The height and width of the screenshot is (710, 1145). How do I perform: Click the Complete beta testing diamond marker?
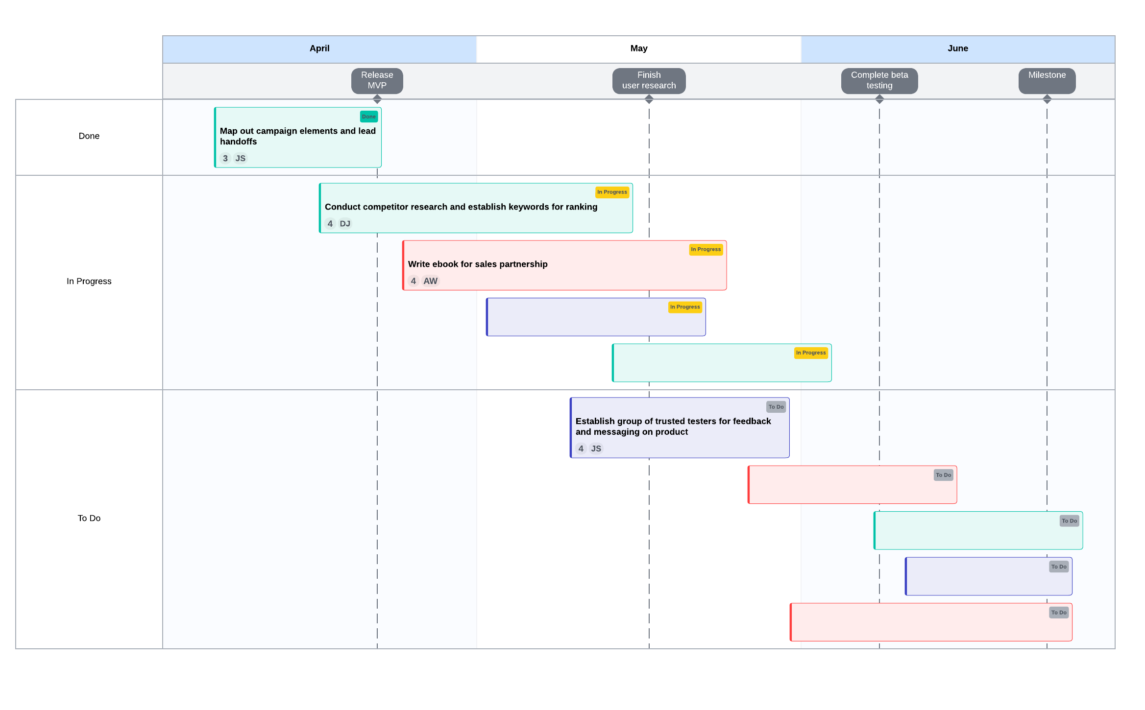click(x=879, y=99)
